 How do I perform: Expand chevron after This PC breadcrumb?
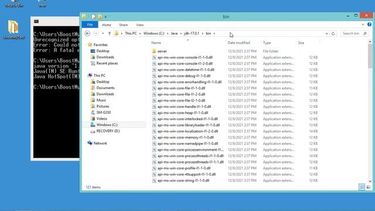[140, 33]
